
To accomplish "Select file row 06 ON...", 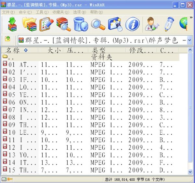I will tap(91, 102).
